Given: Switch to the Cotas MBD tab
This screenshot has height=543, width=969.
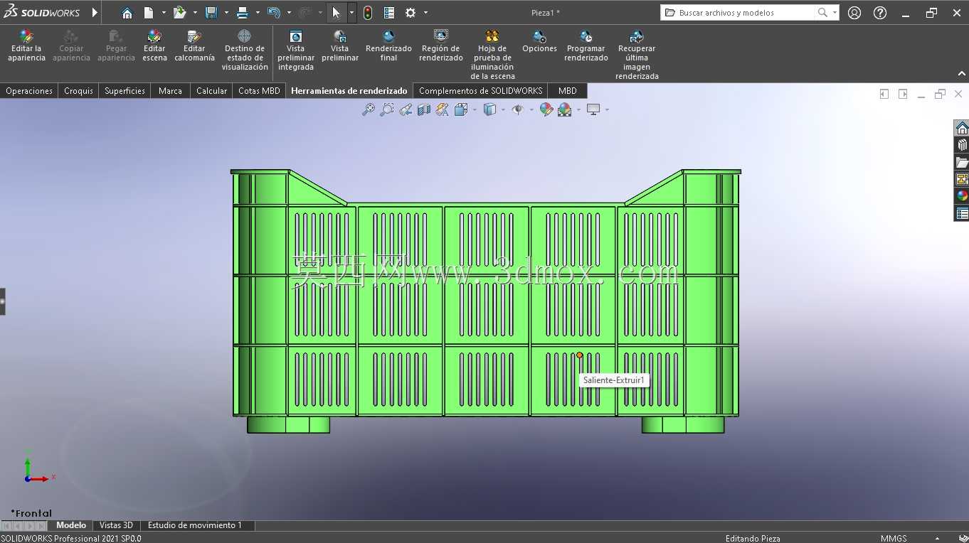Looking at the screenshot, I should tap(259, 91).
